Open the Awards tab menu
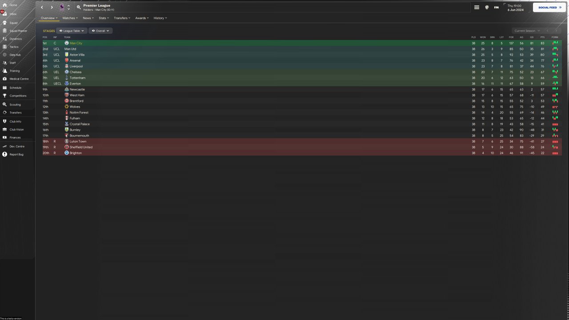 point(142,18)
